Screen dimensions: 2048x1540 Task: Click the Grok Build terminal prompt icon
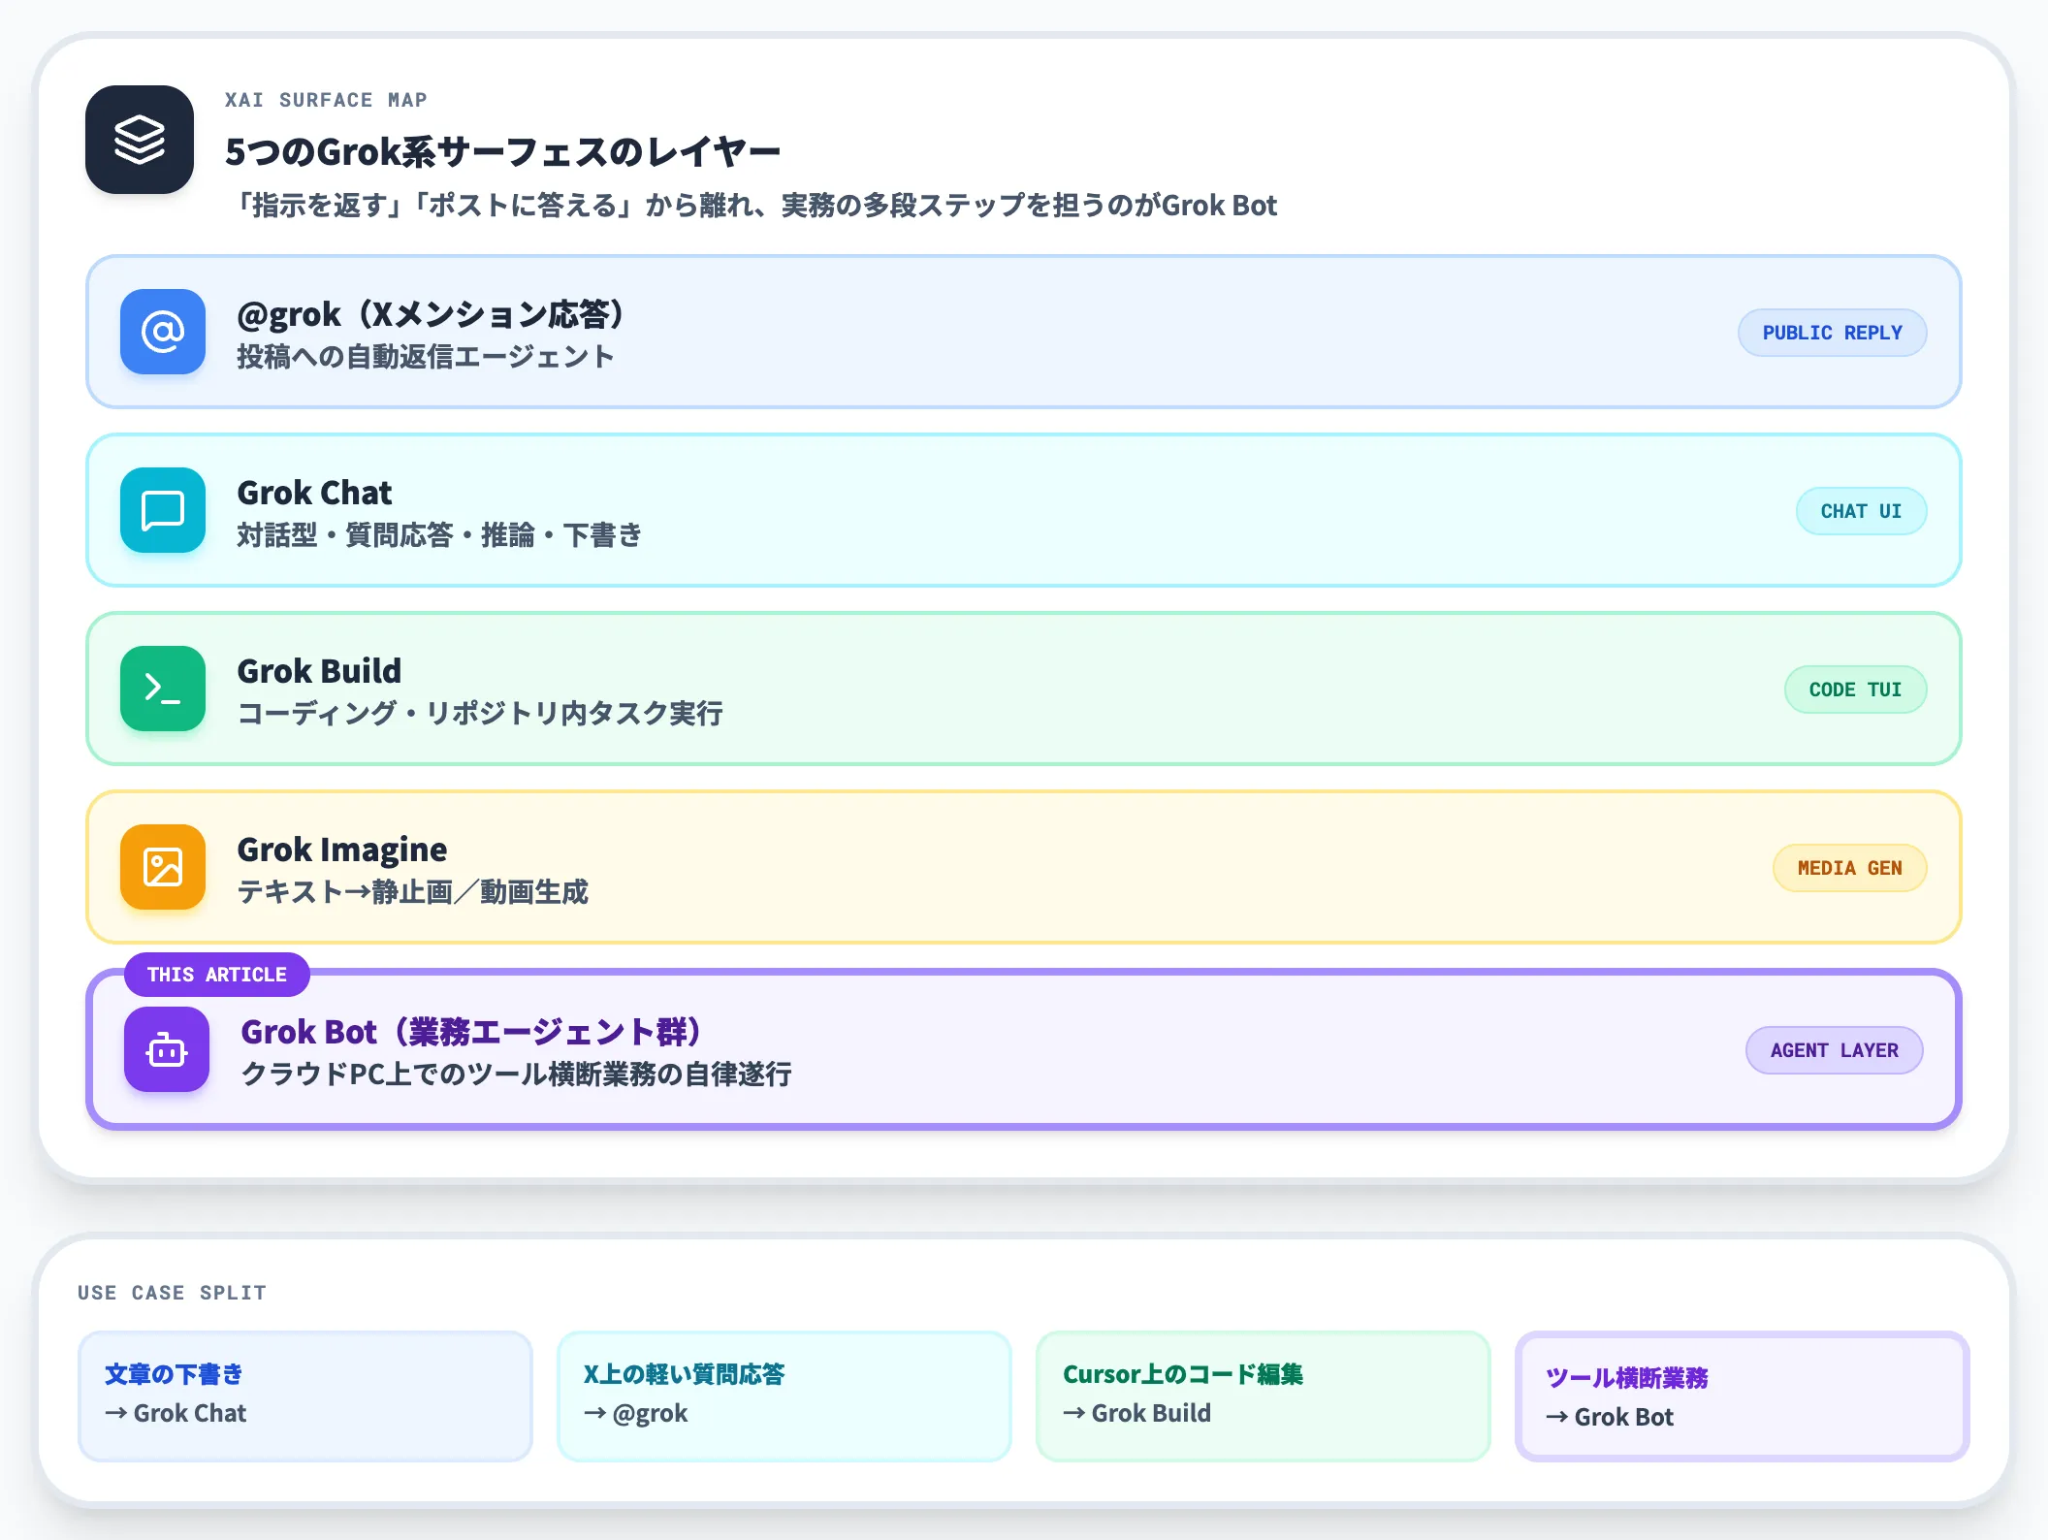click(x=163, y=689)
